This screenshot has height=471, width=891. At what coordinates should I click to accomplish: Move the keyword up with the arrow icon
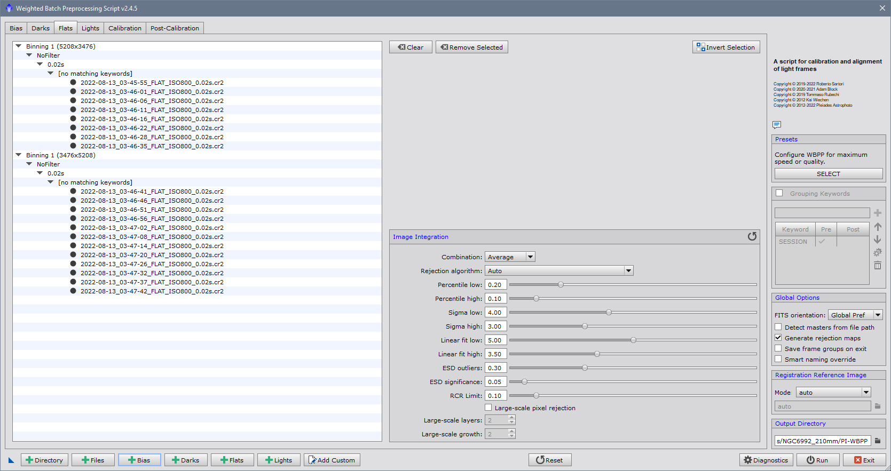coord(878,227)
